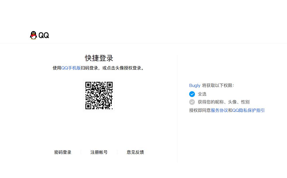The width and height of the screenshot is (287, 178).
Task: Toggle the 全选 select-all checkbox
Action: pos(192,94)
